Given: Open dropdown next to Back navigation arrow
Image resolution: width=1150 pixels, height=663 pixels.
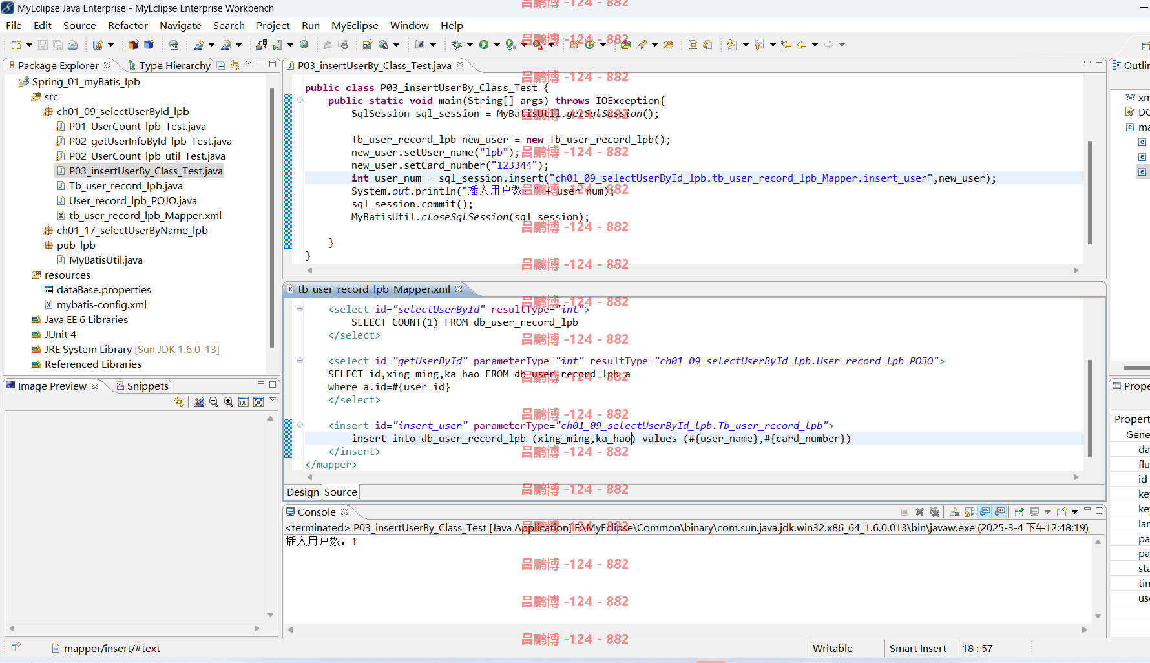Looking at the screenshot, I should point(815,45).
